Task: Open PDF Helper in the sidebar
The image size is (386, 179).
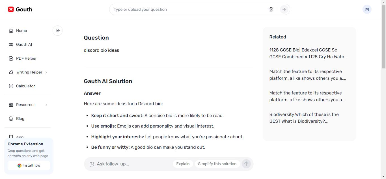Action: 26,58
